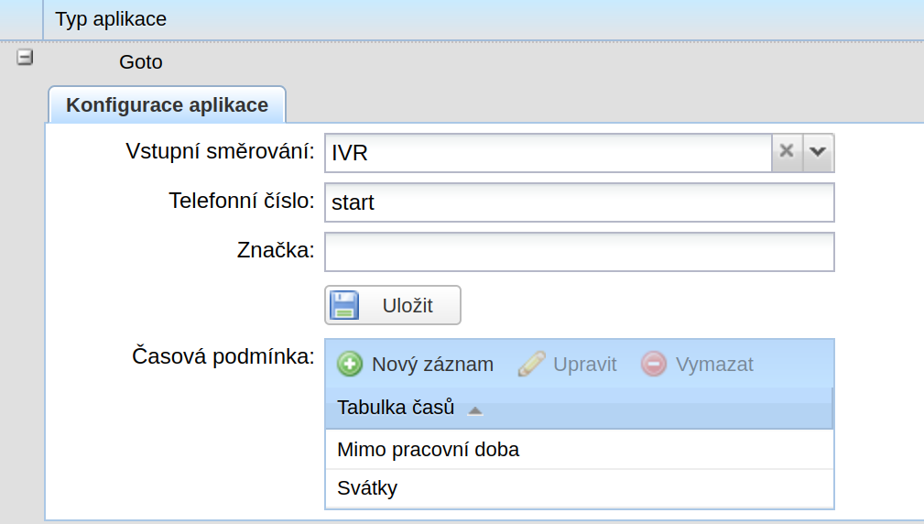
Task: Click the Vymazat toolbar button label
Action: [714, 365]
